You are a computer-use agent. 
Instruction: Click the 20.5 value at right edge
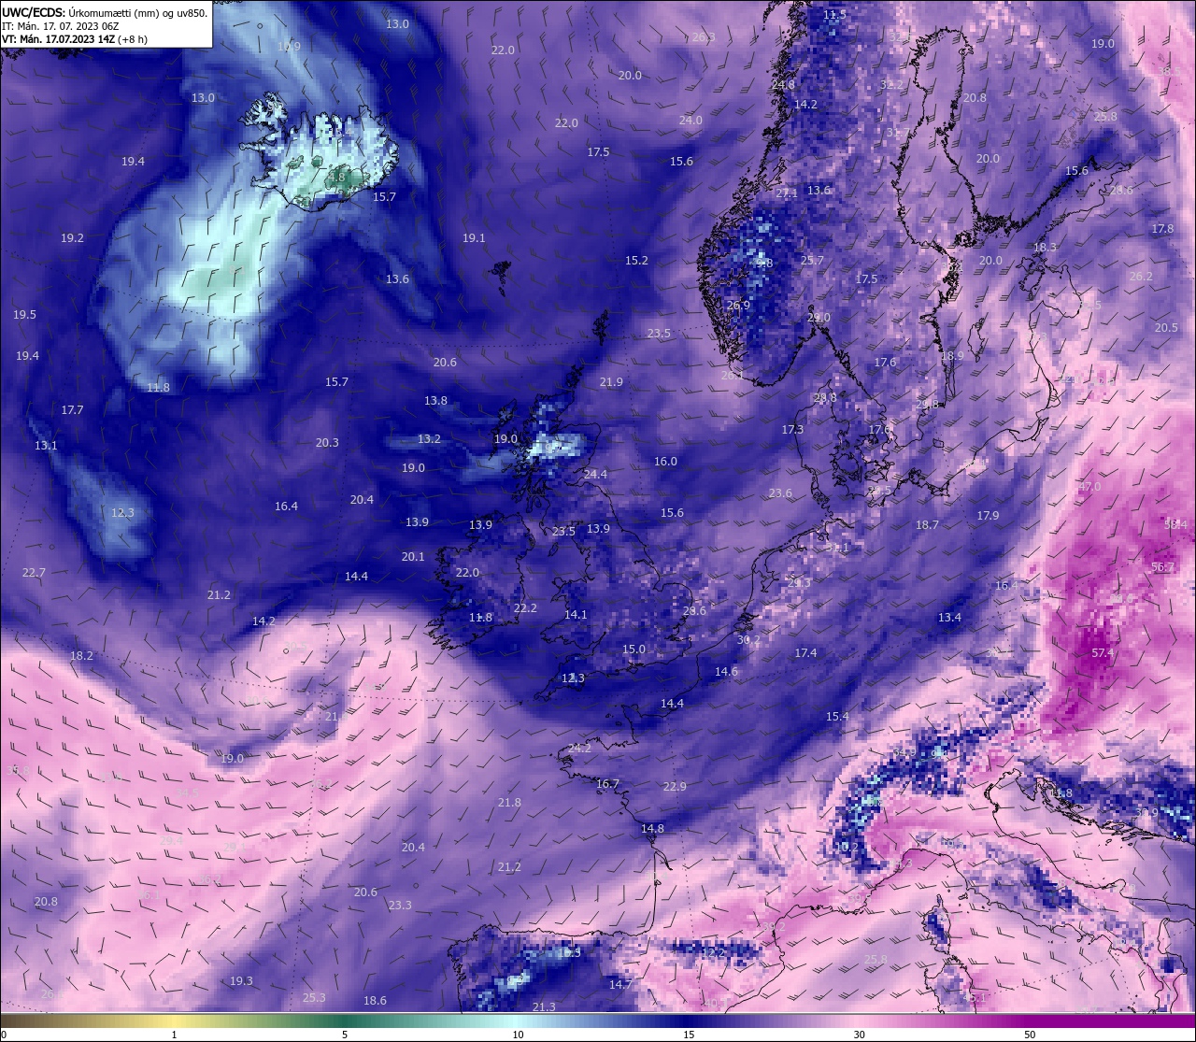1166,328
